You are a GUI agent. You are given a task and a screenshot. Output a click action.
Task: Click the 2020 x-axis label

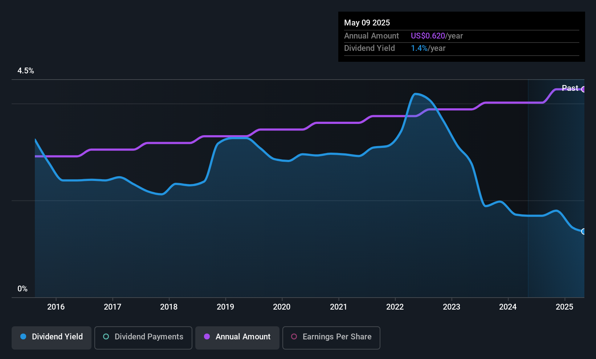282,307
